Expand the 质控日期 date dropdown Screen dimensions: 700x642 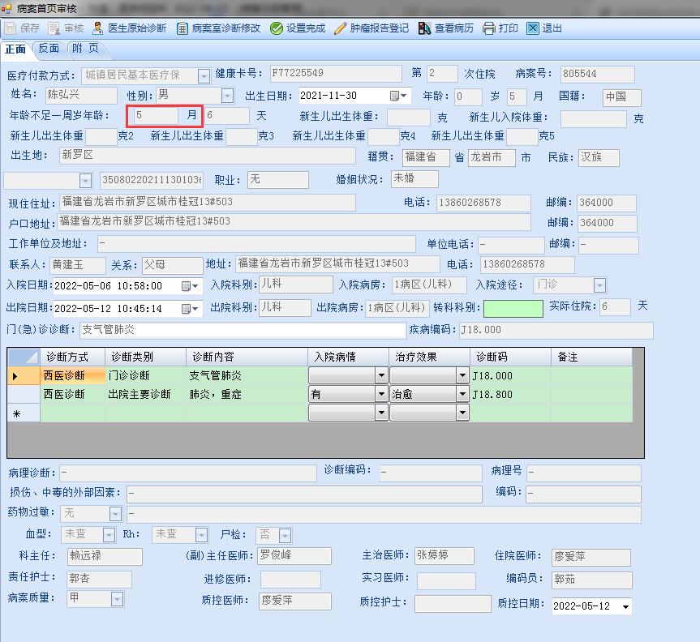625,607
